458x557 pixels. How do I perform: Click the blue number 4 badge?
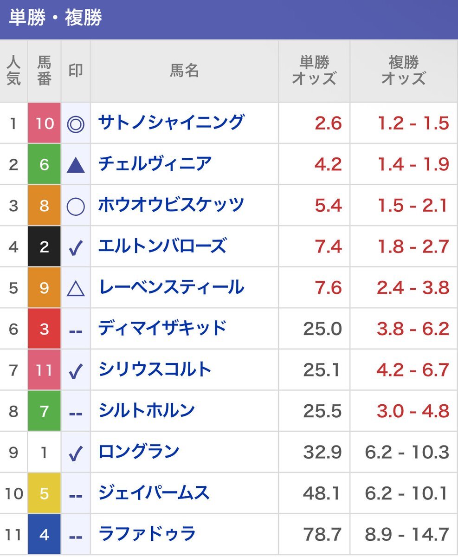pos(45,534)
